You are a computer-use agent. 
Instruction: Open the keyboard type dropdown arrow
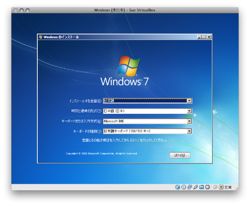(x=189, y=131)
